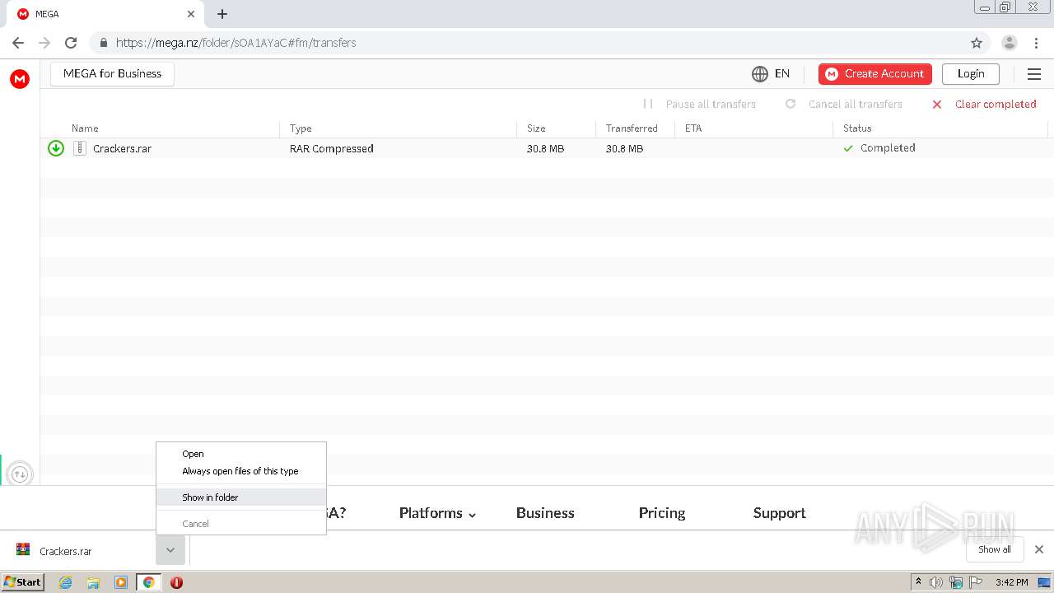Click the Action Center flag icon
Screen dimensions: 1054x593
point(975,582)
